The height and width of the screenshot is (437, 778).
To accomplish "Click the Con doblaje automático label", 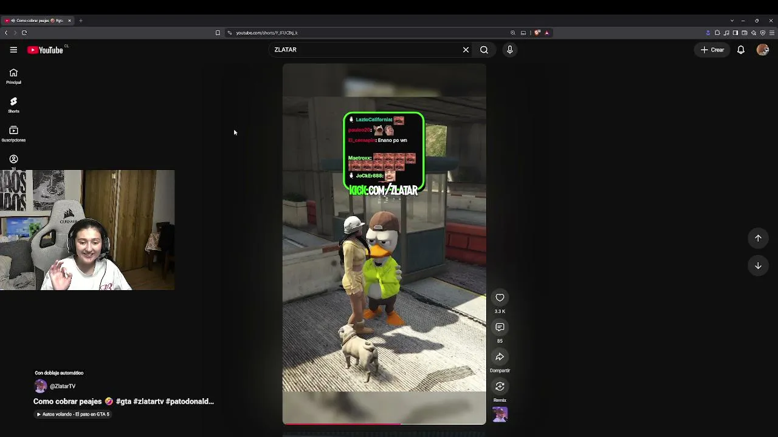I will point(59,373).
